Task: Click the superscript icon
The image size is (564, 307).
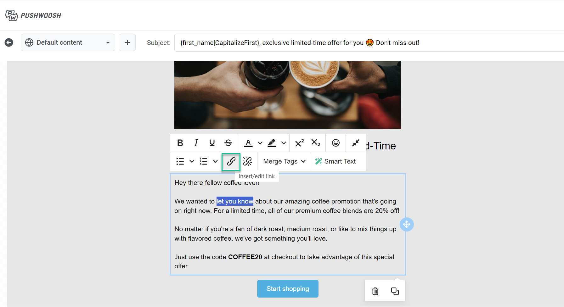Action: click(299, 143)
